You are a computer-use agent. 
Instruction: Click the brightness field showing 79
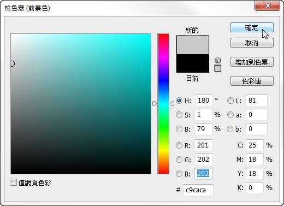point(203,129)
